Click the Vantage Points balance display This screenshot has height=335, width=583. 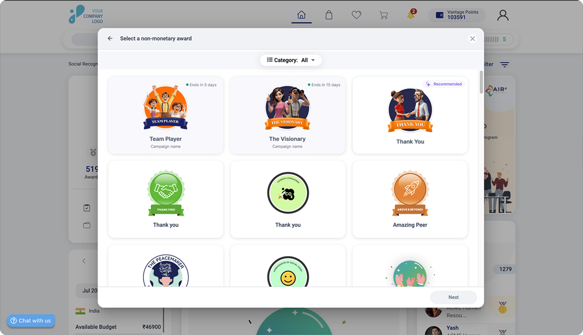pyautogui.click(x=457, y=15)
